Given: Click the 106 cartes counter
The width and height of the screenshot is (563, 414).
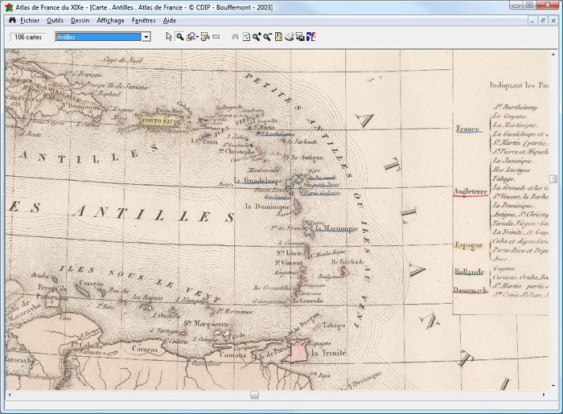Looking at the screenshot, I should coord(28,37).
